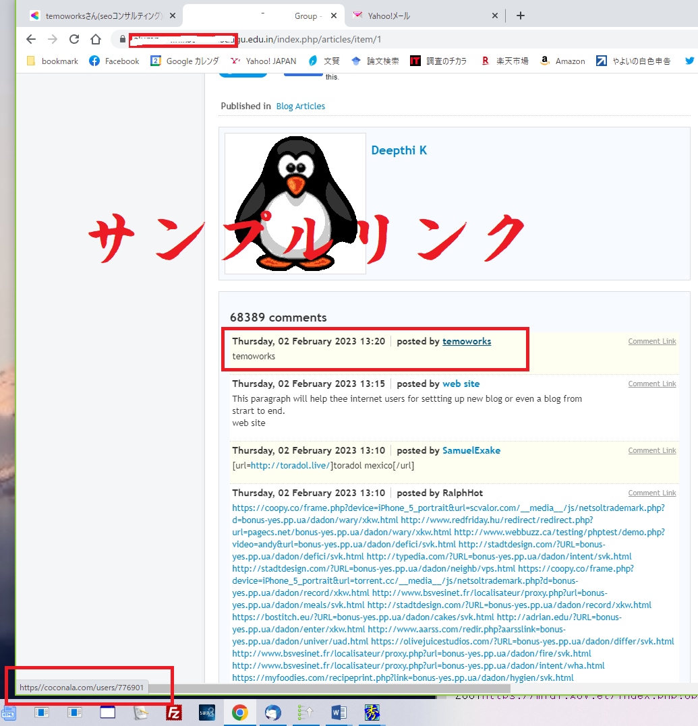Viewport: 698px width, 726px height.
Task: Open the toradol.live link
Action: coord(291,465)
